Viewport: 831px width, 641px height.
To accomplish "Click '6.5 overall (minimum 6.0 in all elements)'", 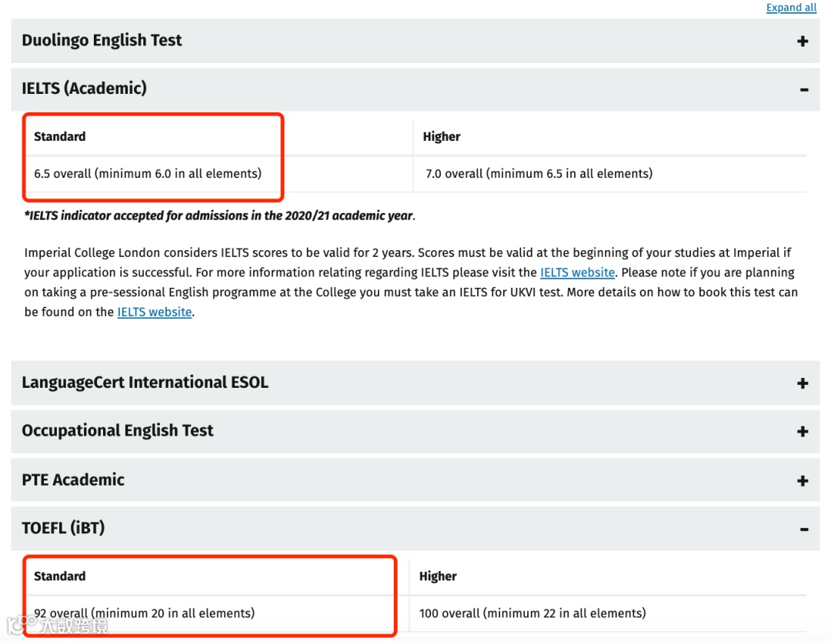I will [148, 173].
